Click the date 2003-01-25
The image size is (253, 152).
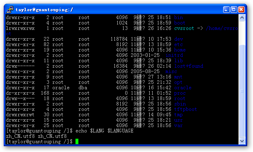coord(145,55)
